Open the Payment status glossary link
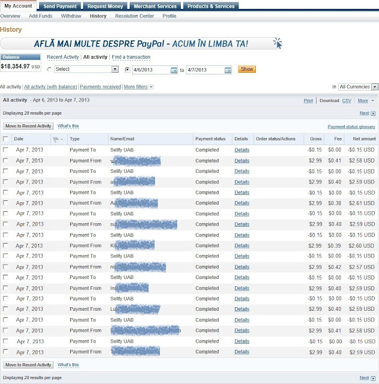Image resolution: width=379 pixels, height=384 pixels. [x=351, y=127]
